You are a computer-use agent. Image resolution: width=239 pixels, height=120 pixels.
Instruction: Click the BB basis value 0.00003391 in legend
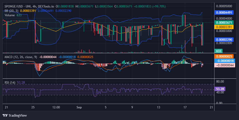click(x=28, y=11)
